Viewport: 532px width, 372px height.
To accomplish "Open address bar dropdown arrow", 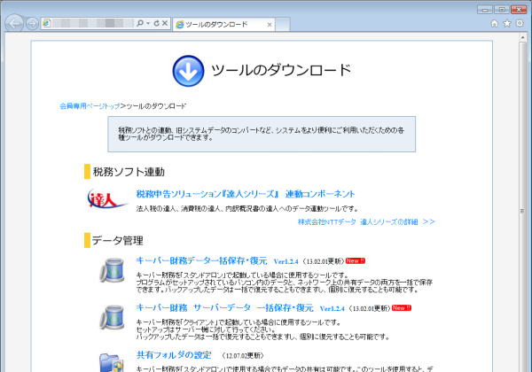I will pos(148,23).
